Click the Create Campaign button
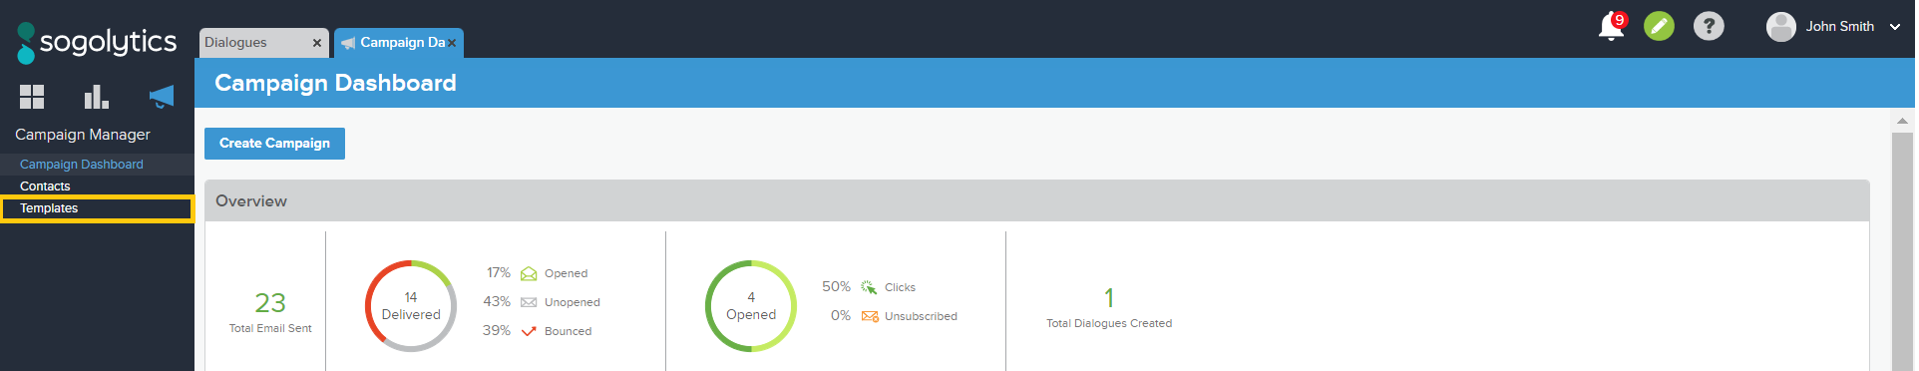 274,144
